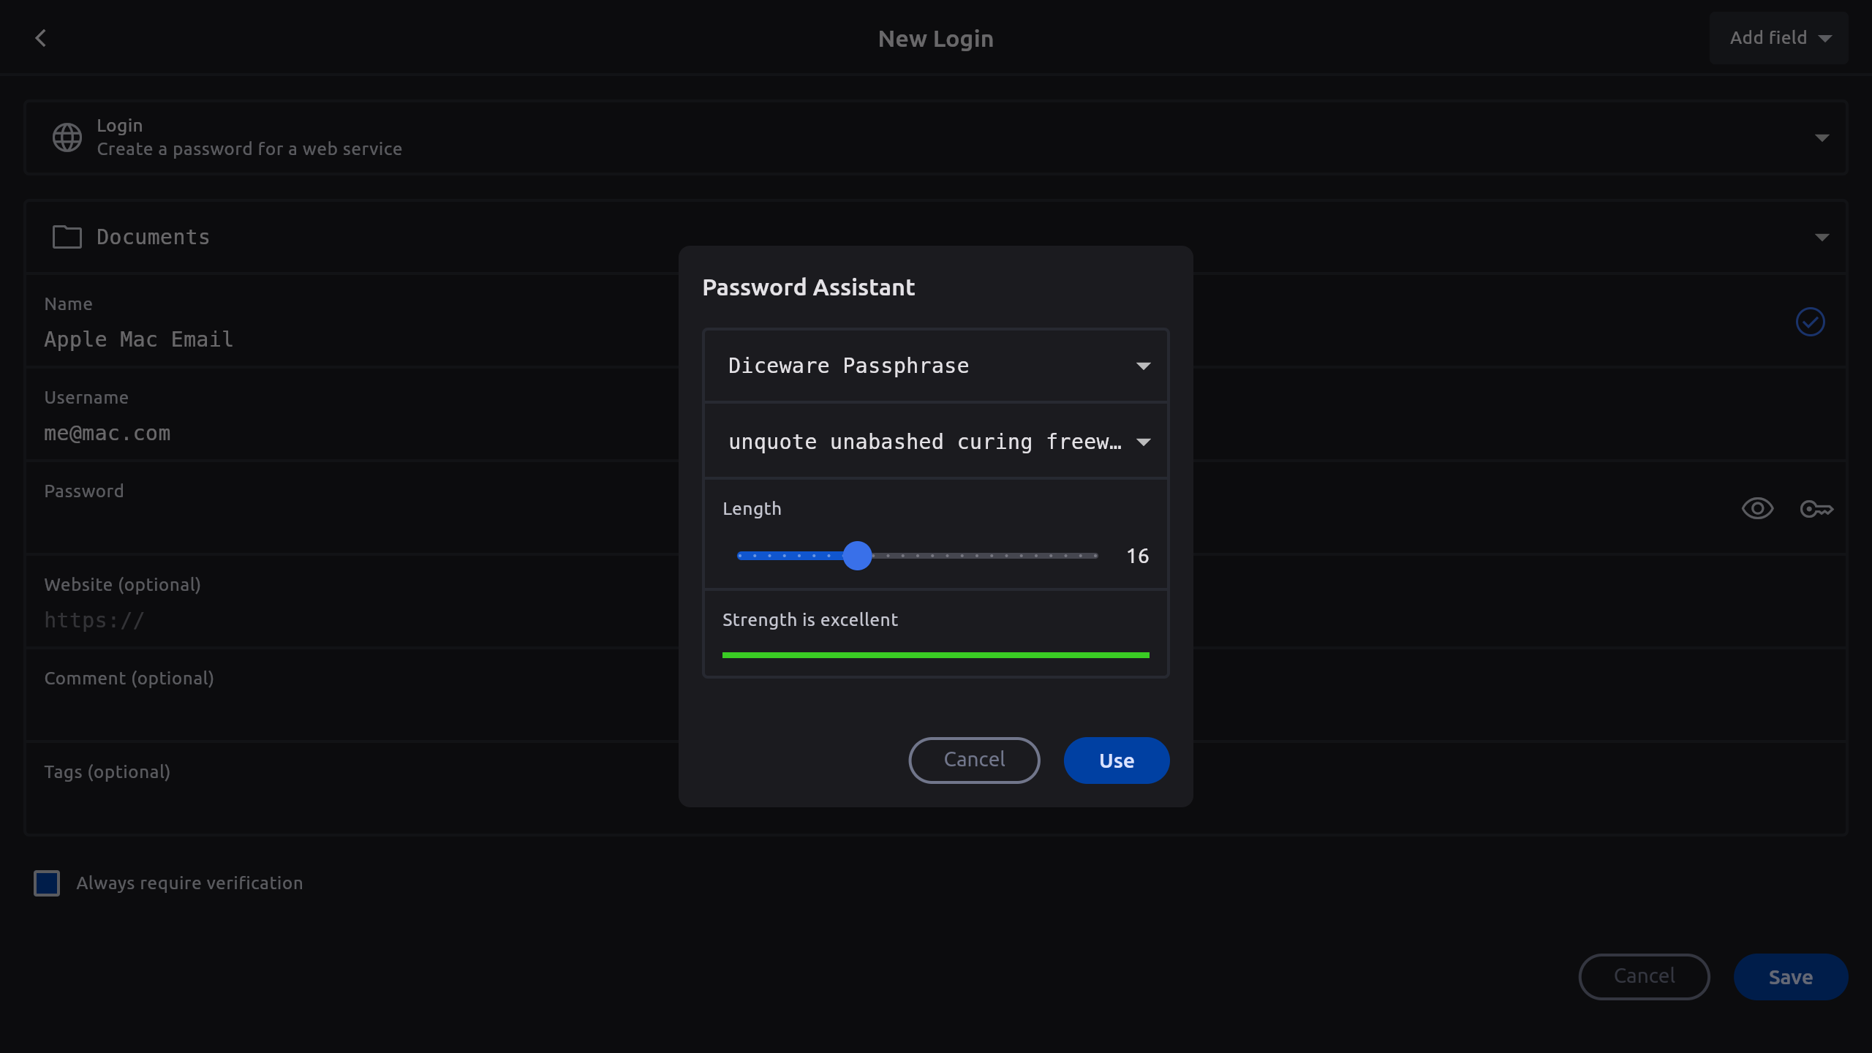1872x1053 pixels.
Task: Expand the generated passphrase suggestions dropdown
Action: (x=1143, y=442)
